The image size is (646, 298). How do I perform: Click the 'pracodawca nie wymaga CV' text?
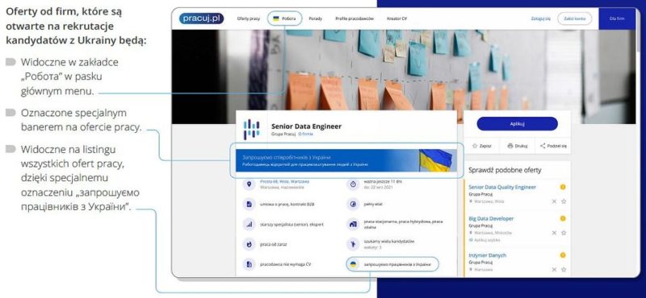286,265
